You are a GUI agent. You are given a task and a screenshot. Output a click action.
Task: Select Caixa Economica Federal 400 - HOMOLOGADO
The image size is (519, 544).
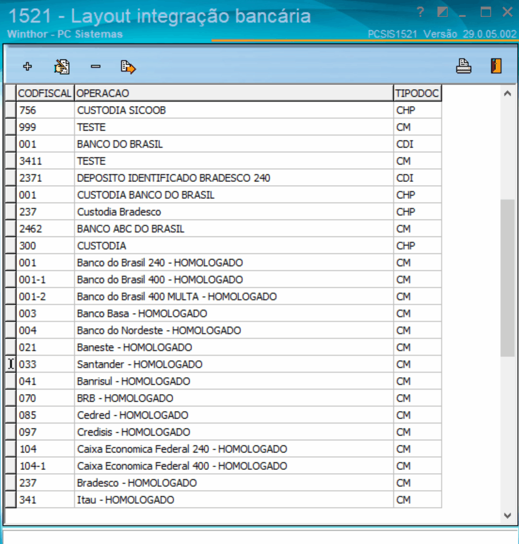pos(234,466)
